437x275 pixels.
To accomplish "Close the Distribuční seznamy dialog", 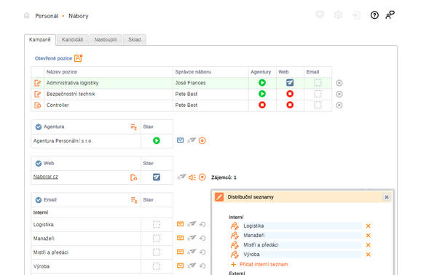I will coord(387,197).
